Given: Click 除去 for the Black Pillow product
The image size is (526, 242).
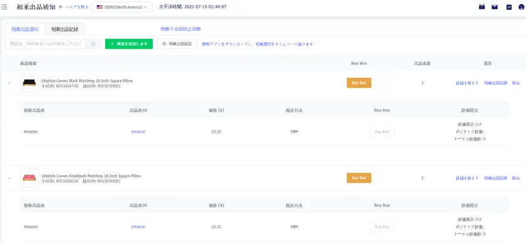Looking at the screenshot, I should point(516,83).
